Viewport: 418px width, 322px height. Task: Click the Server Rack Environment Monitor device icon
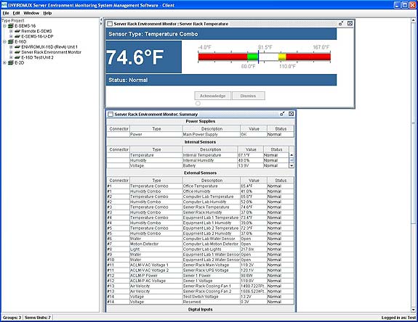tap(17, 52)
